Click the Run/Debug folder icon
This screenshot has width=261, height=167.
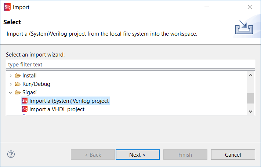pos(18,84)
